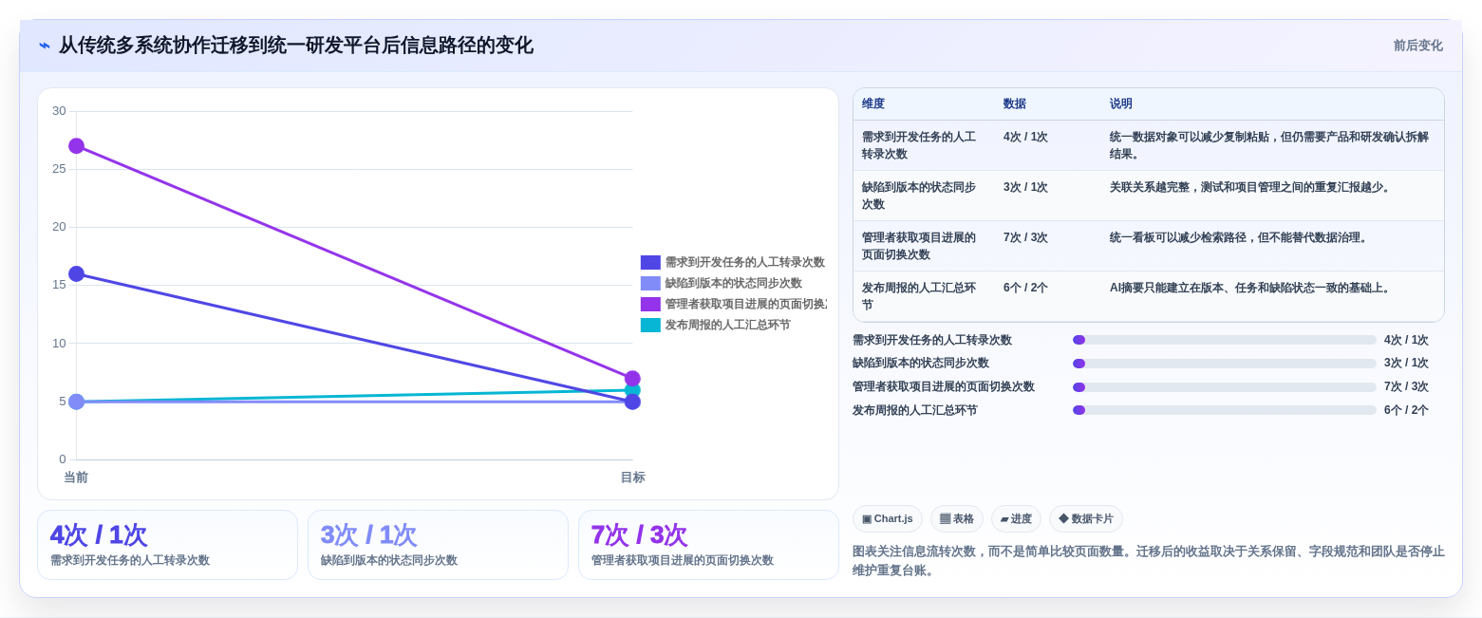Select table row 需求到开发任务的人工转录次数
Image resolution: width=1482 pixels, height=618 pixels.
[1149, 145]
